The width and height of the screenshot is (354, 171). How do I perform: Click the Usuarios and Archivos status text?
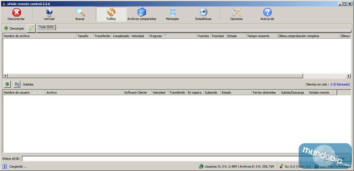(x=239, y=167)
